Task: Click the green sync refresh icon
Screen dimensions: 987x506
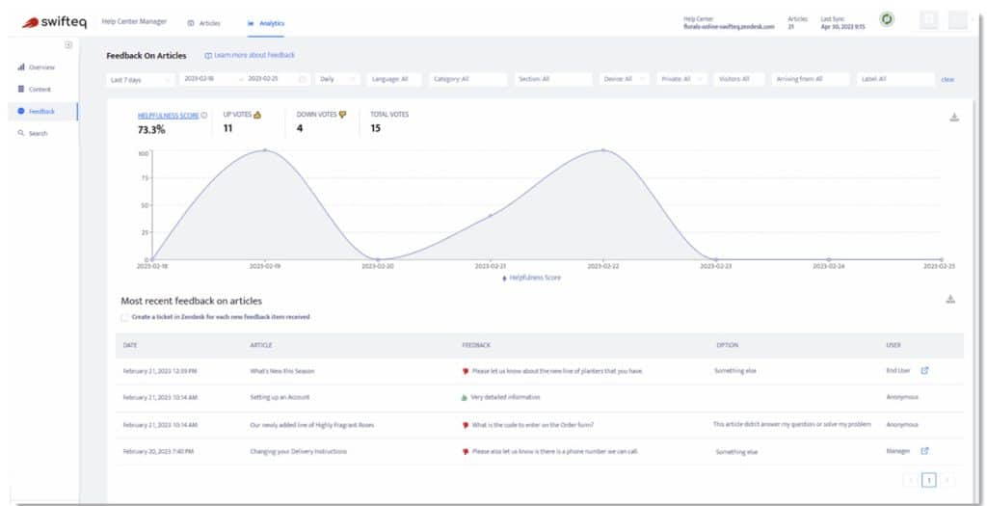Action: click(x=887, y=19)
